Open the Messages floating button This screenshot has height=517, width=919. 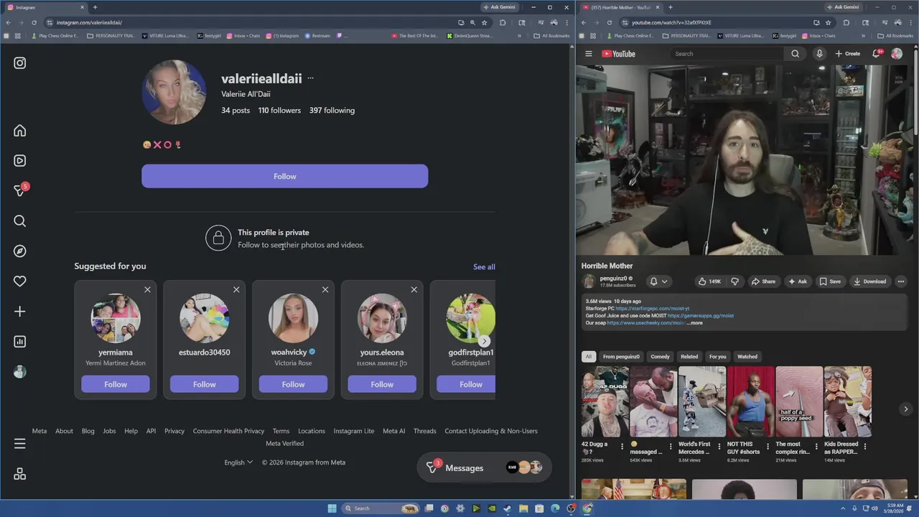(x=484, y=467)
